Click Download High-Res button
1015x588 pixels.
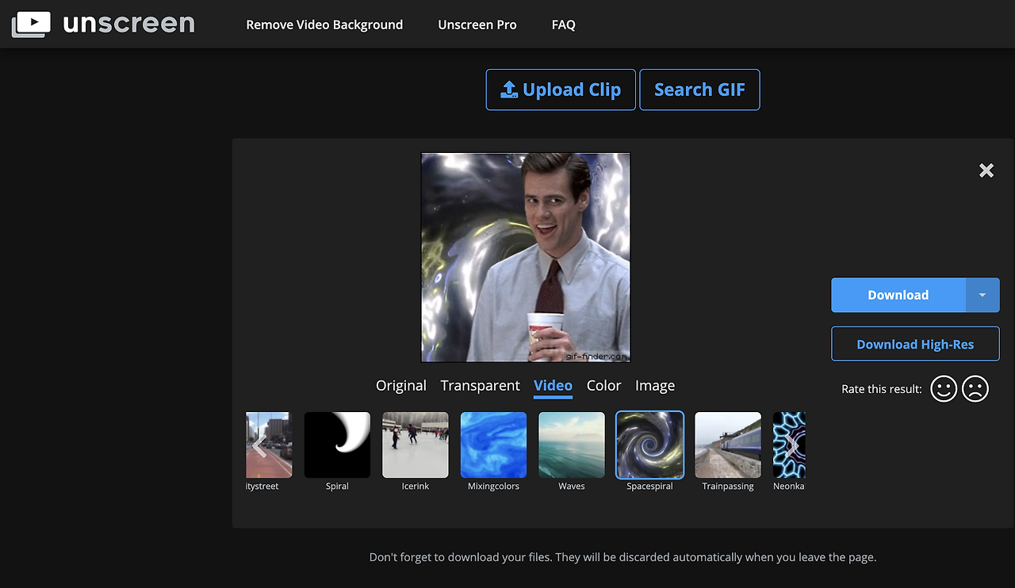pos(915,344)
